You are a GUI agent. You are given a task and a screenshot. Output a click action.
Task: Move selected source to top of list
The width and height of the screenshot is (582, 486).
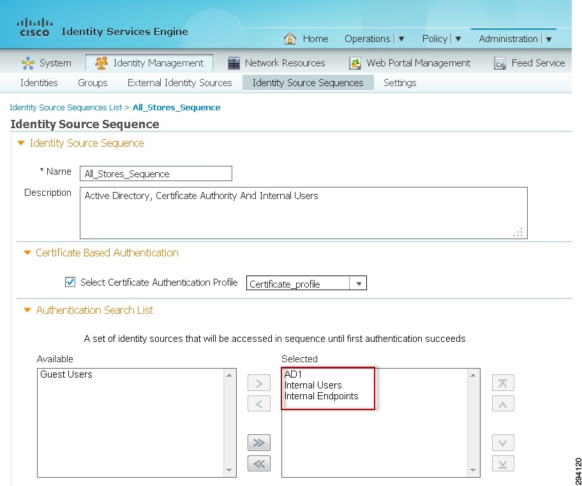coord(503,383)
